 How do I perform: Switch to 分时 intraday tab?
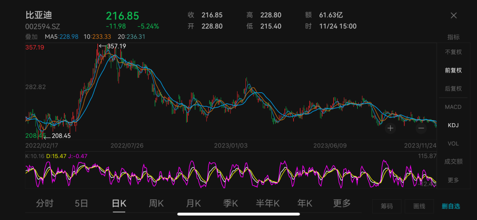(45, 203)
